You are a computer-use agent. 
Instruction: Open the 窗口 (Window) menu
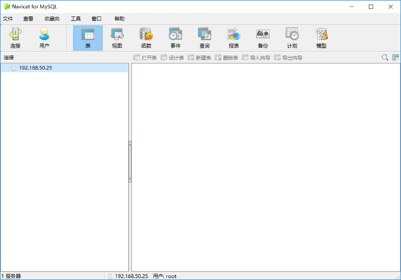(x=96, y=19)
